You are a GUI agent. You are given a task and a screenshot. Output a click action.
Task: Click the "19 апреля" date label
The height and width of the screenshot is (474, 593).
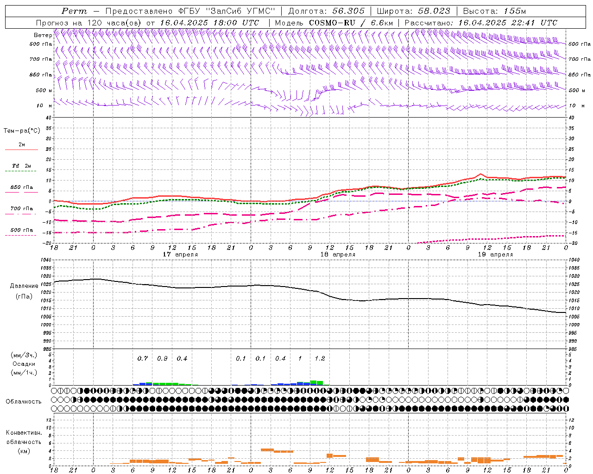495,255
